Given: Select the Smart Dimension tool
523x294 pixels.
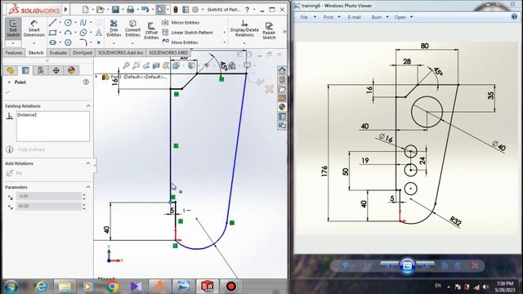Looking at the screenshot, I should tap(34, 29).
